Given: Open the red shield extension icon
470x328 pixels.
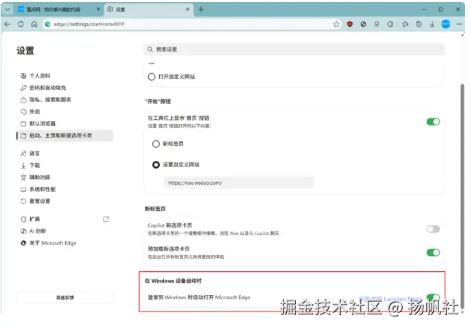Looking at the screenshot, I should [349, 24].
